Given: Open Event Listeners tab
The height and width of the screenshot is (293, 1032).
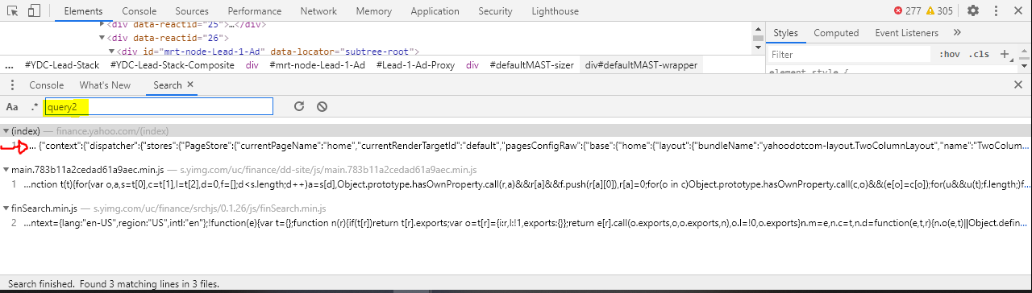Looking at the screenshot, I should (x=907, y=33).
